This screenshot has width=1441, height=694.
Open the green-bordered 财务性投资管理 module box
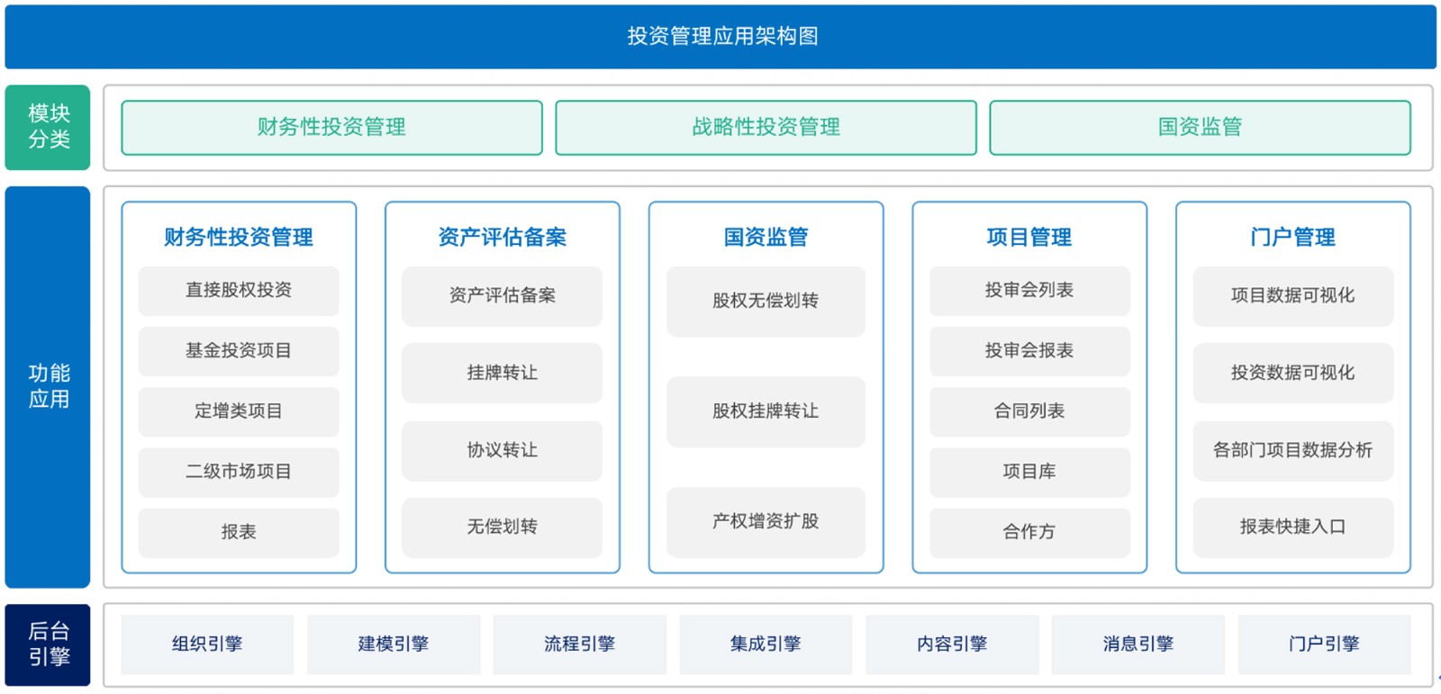(x=331, y=128)
